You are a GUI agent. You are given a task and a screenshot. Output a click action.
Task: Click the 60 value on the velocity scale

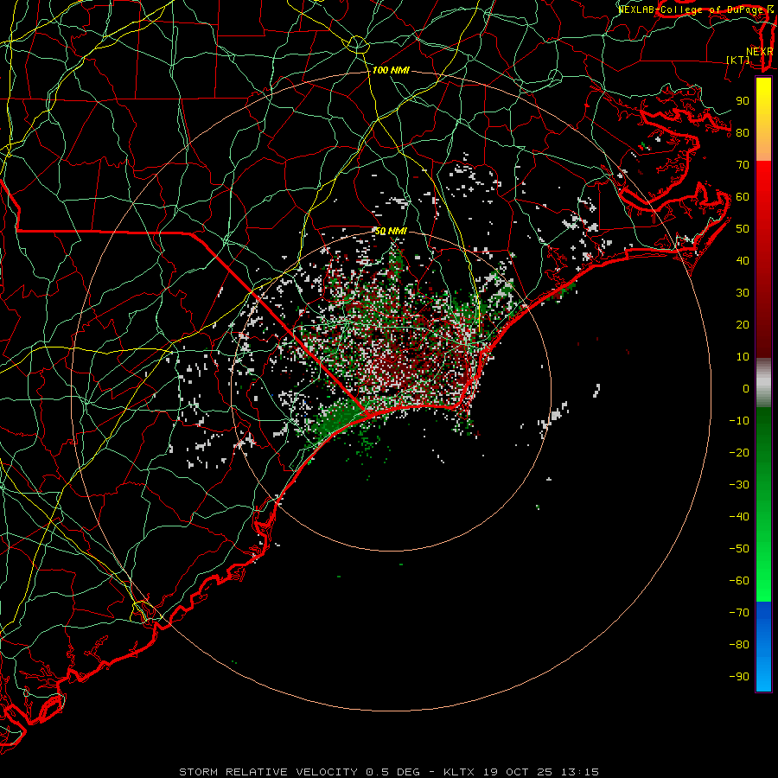(743, 197)
